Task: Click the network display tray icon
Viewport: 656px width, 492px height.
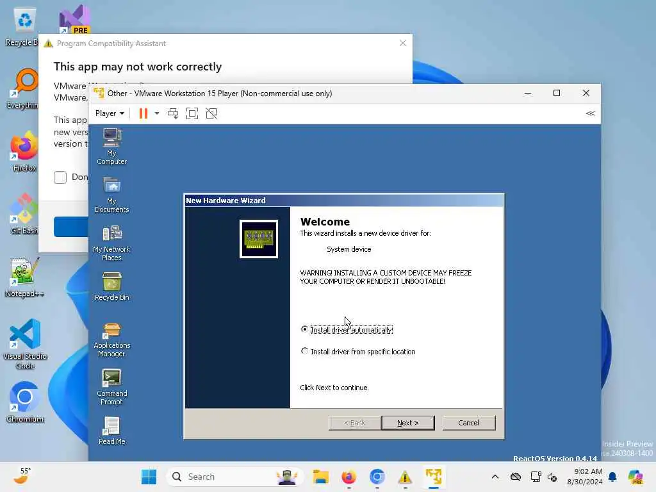Action: (536, 477)
